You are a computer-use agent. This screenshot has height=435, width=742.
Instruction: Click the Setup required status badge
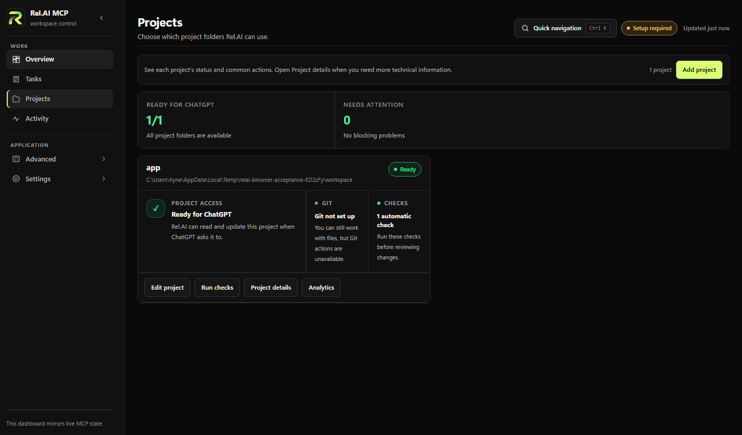649,28
